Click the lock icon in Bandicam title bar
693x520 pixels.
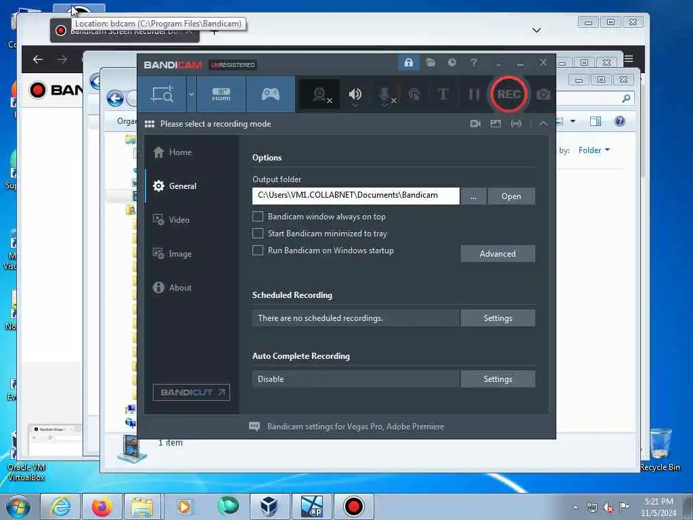pyautogui.click(x=408, y=63)
